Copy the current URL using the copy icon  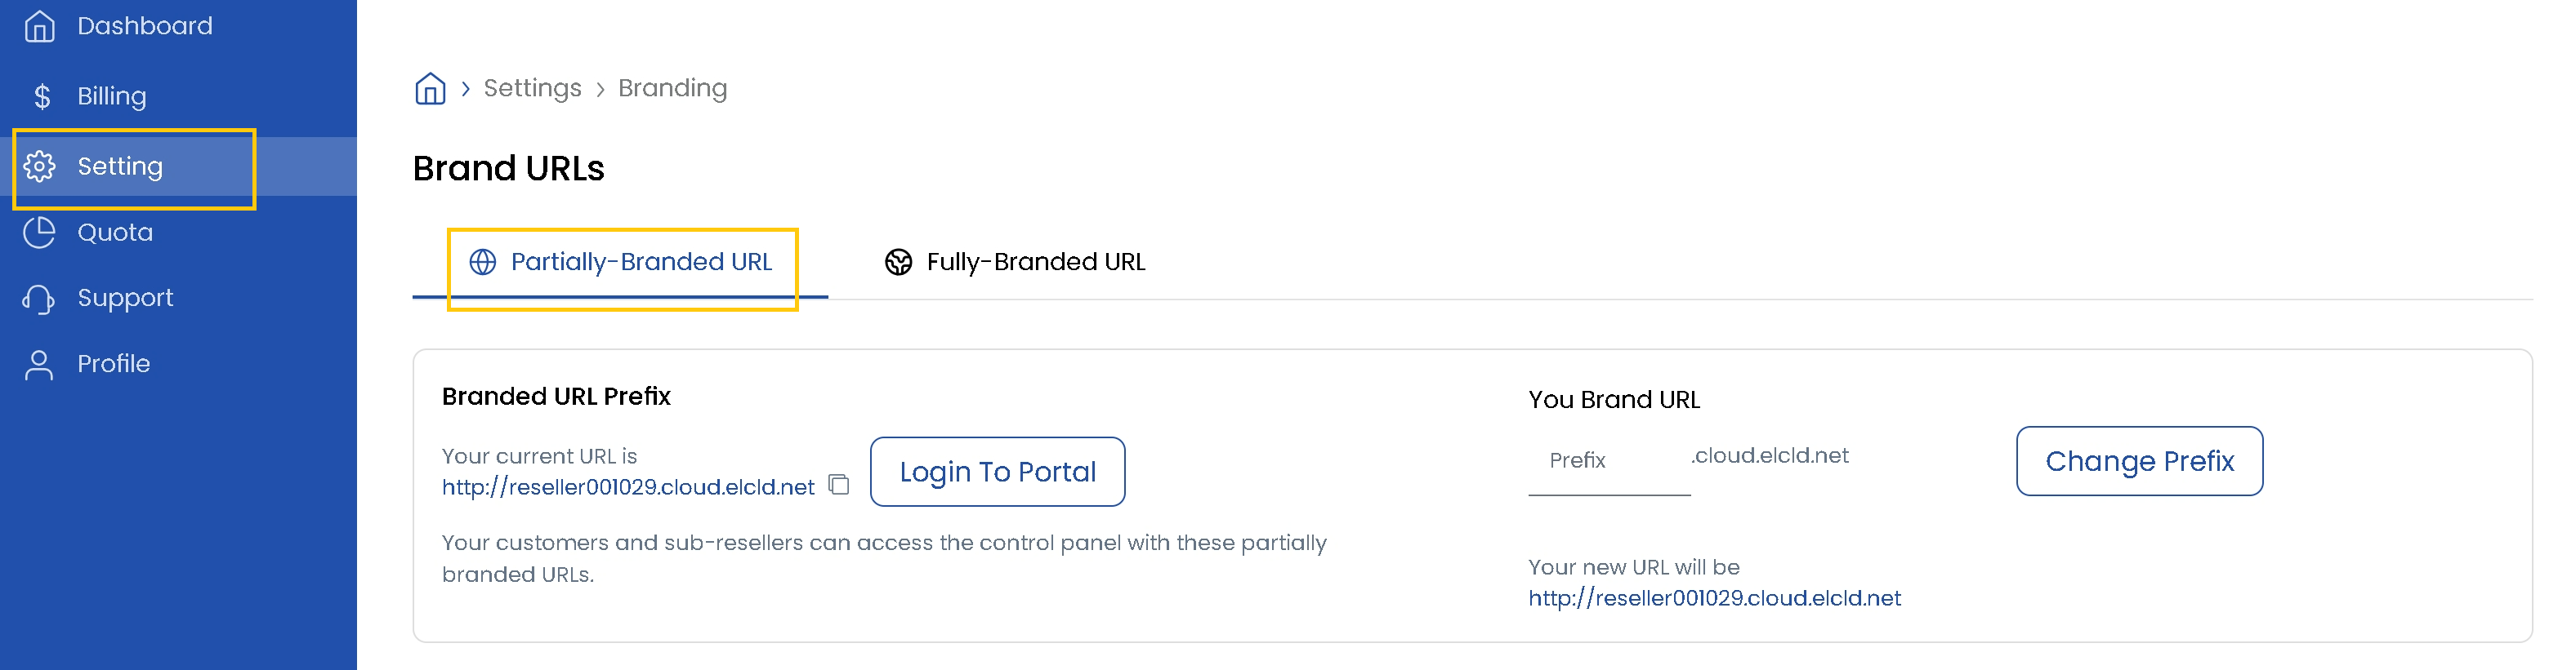click(x=838, y=483)
